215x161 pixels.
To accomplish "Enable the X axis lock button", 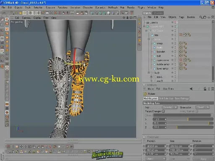I will (30, 13).
